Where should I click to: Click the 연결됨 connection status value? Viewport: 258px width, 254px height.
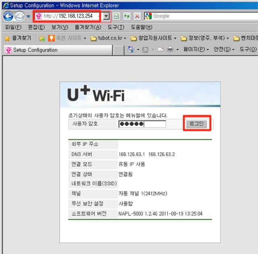point(125,174)
